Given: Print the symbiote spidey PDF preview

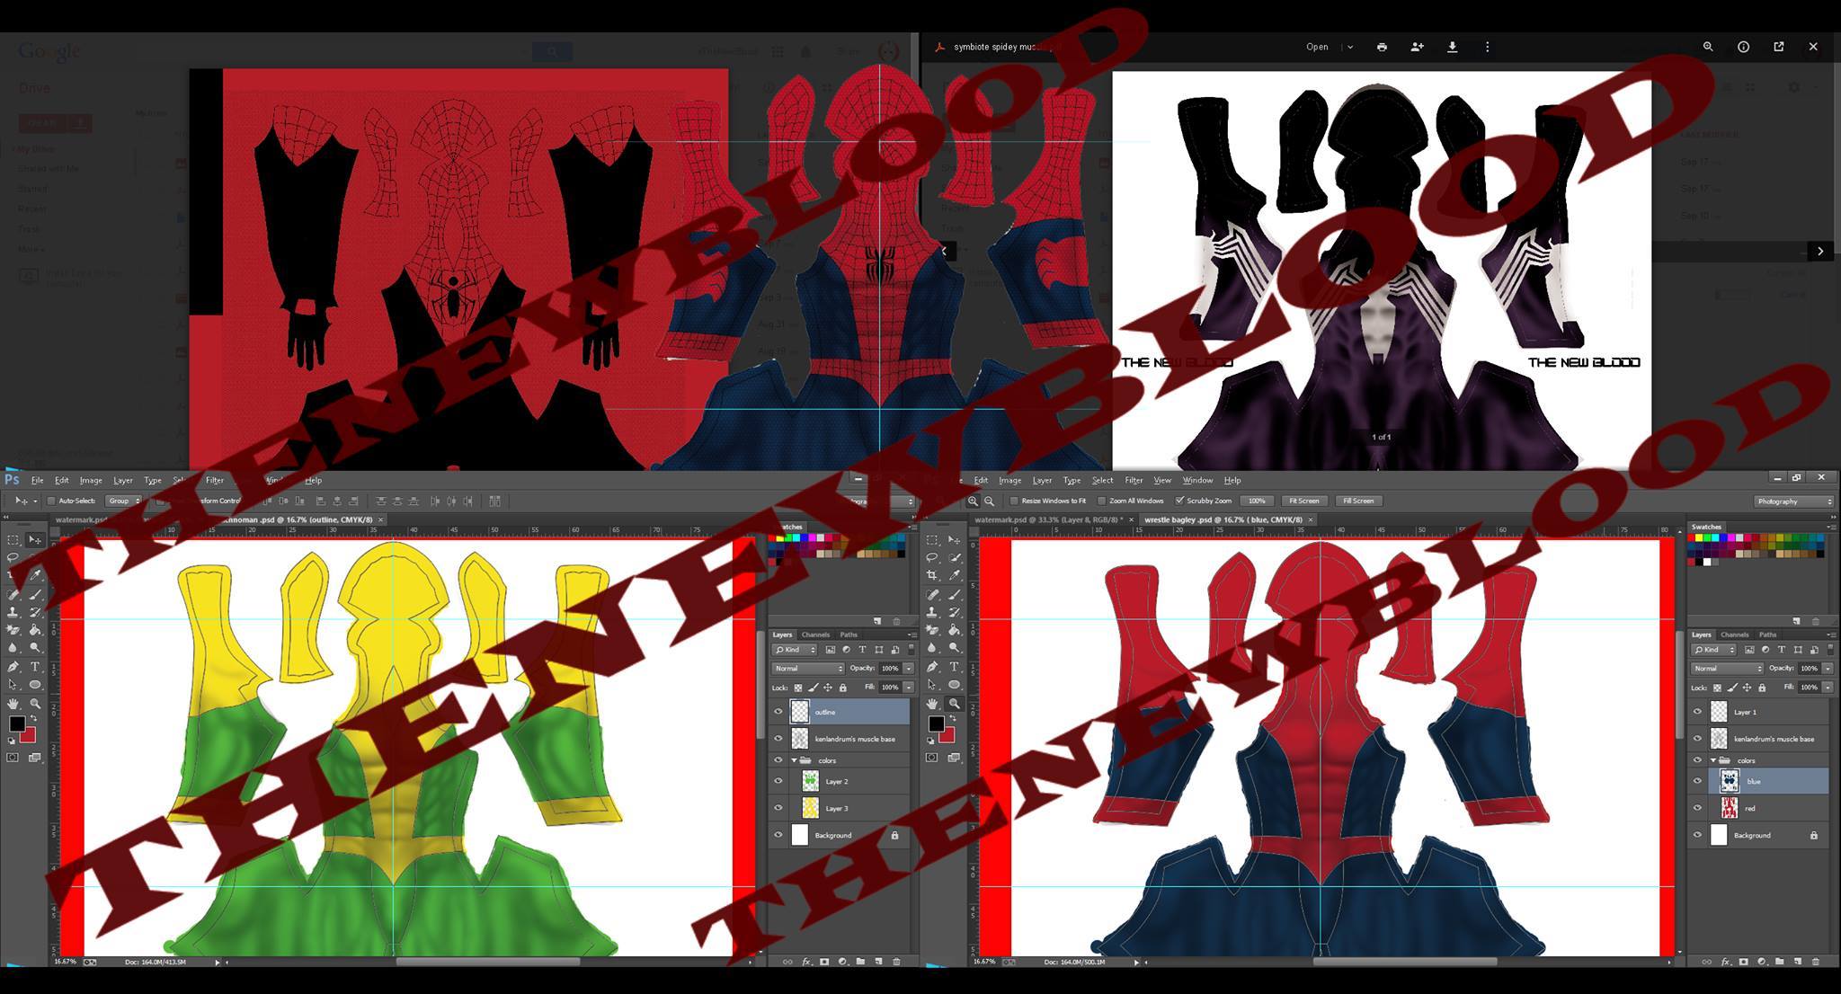Looking at the screenshot, I should (1382, 47).
